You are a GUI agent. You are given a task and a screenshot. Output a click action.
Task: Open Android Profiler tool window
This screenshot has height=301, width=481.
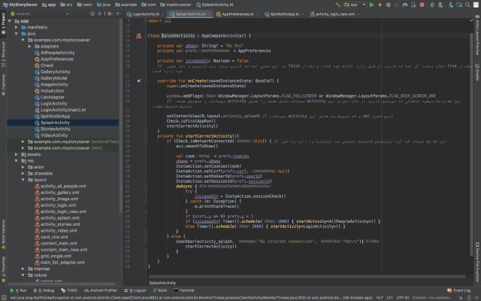click(101, 290)
